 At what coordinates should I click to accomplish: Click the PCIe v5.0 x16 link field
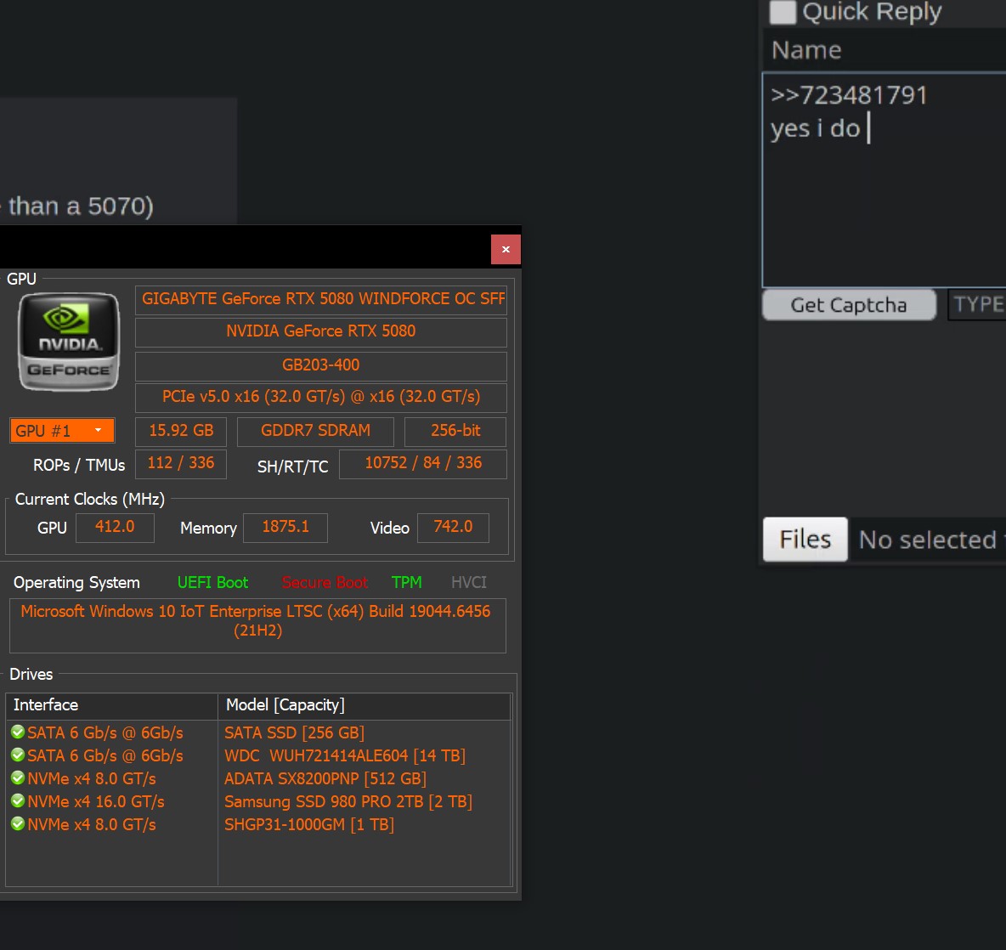point(321,397)
